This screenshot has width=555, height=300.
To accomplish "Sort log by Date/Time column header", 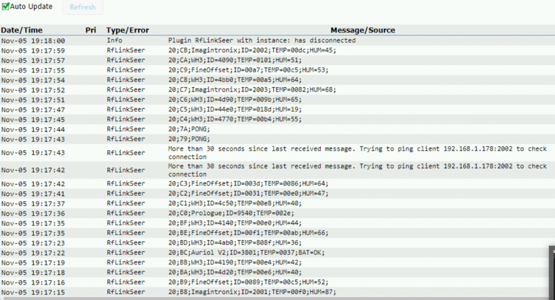I will point(22,30).
